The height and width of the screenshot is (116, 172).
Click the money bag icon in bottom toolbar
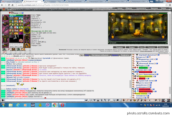pos(131,100)
